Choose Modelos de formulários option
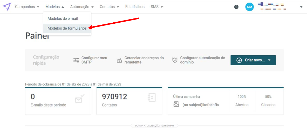This screenshot has width=307, height=130. point(67,28)
